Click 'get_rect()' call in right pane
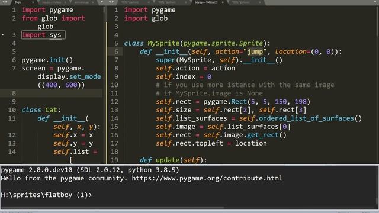 (x=266, y=135)
